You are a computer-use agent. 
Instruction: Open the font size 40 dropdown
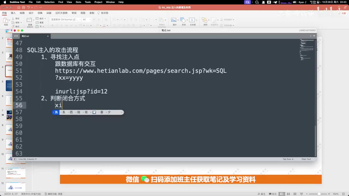90,20
